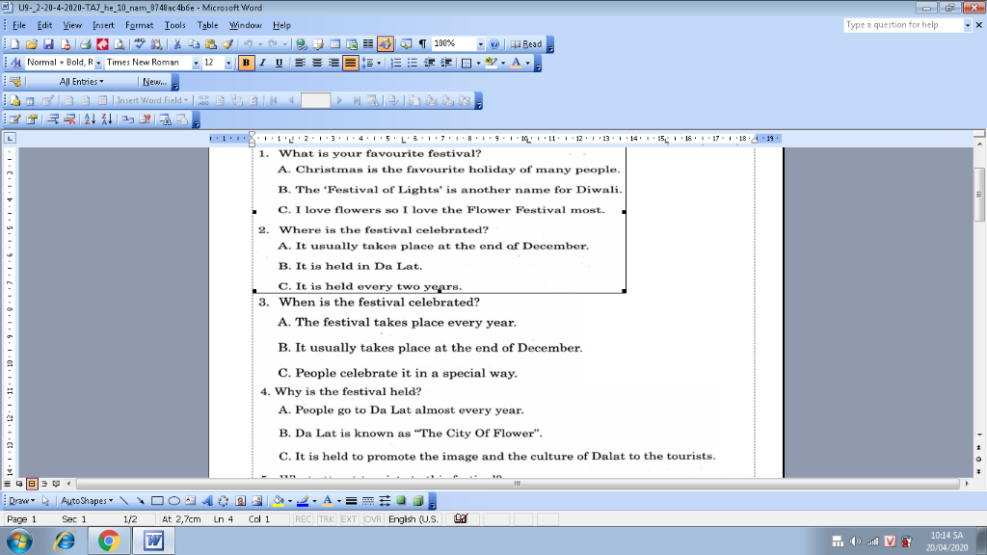Paste from clipboard icon
Viewport: 987px width, 555px height.
point(211,44)
